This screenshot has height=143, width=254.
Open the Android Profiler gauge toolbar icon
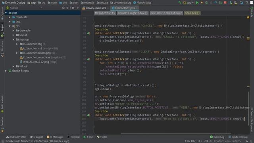click(216, 3)
